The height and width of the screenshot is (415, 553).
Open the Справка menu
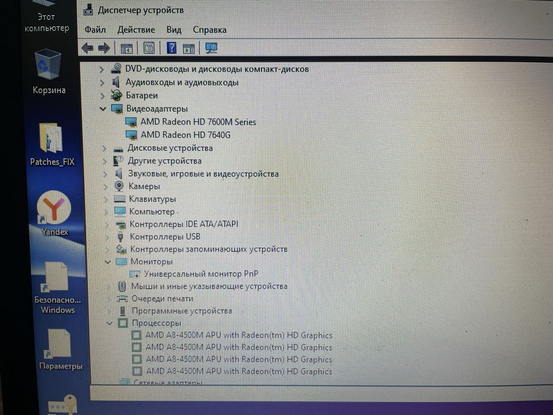coord(209,30)
